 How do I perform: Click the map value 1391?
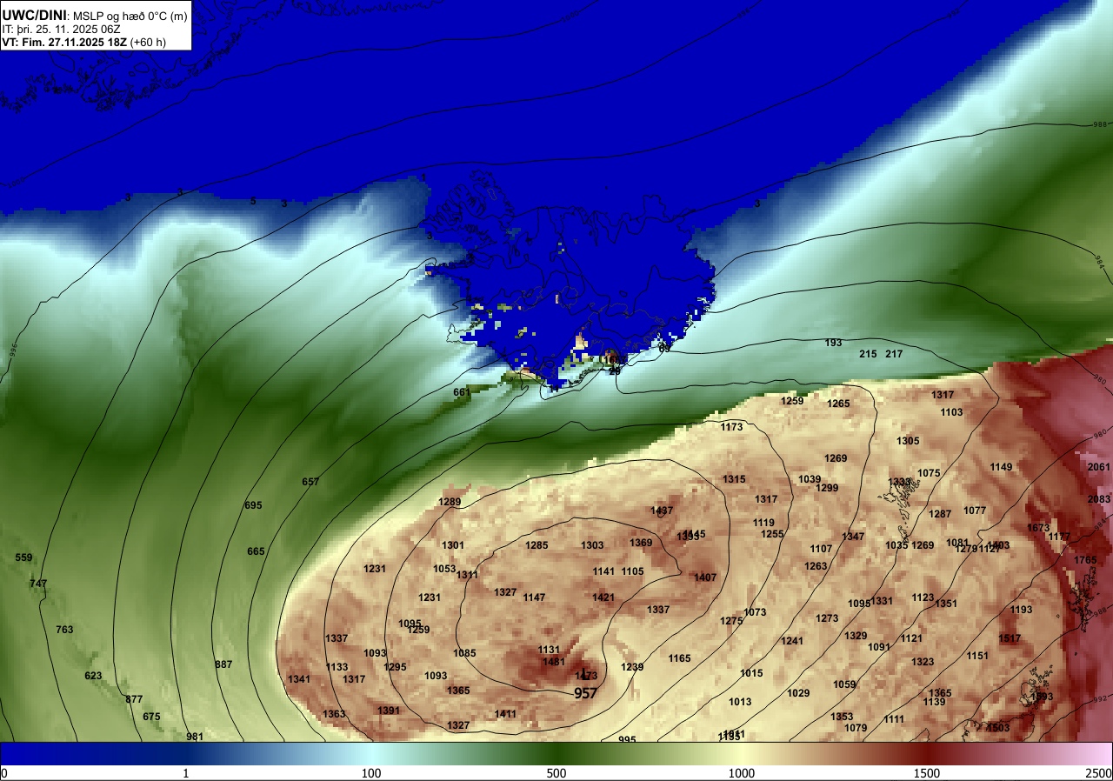(389, 711)
